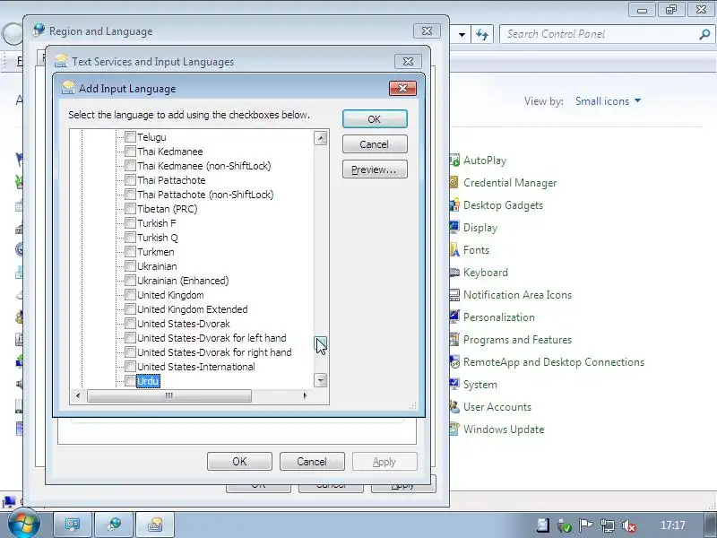717x538 pixels.
Task: Select Thai Kedmanee (non-ShiftLock) checkbox
Action: [130, 166]
